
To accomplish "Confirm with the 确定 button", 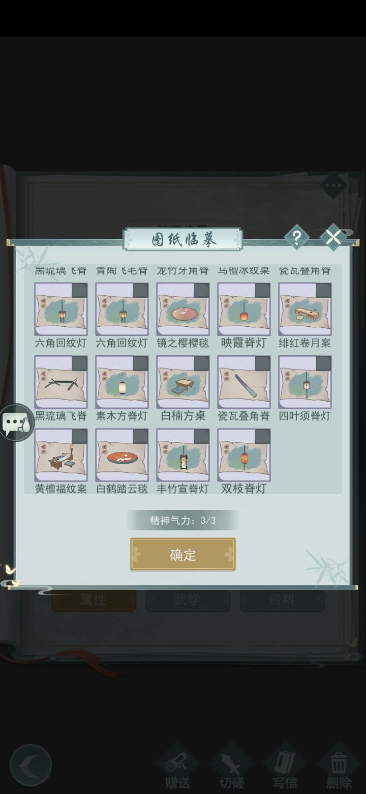I will click(183, 554).
